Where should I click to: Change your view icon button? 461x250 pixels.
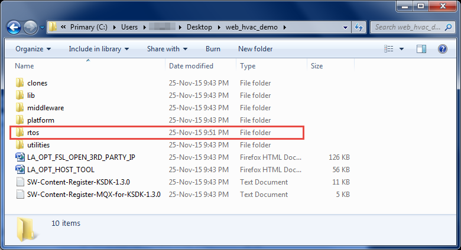coord(389,49)
